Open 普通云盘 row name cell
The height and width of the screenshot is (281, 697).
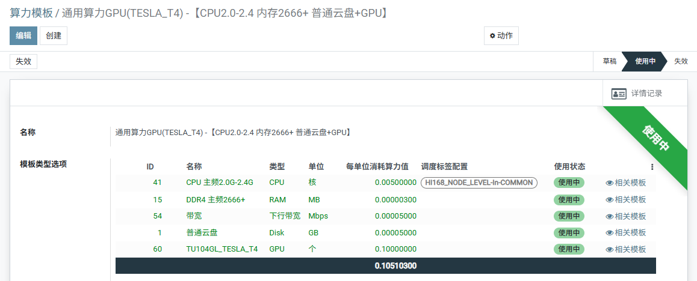(x=202, y=232)
